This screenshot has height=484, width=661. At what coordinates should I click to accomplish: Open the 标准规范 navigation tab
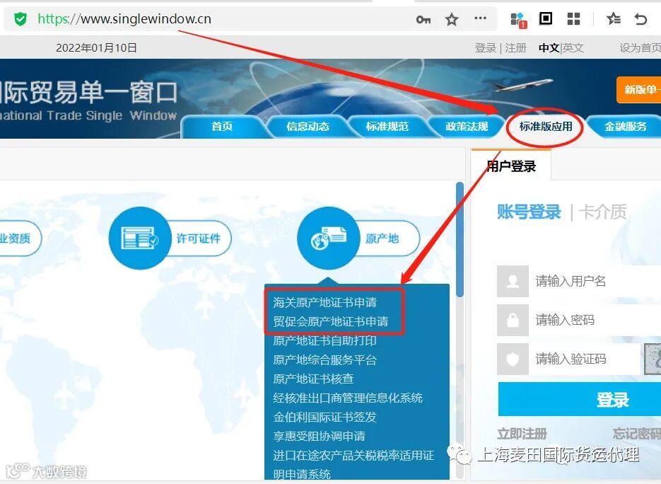pos(387,126)
